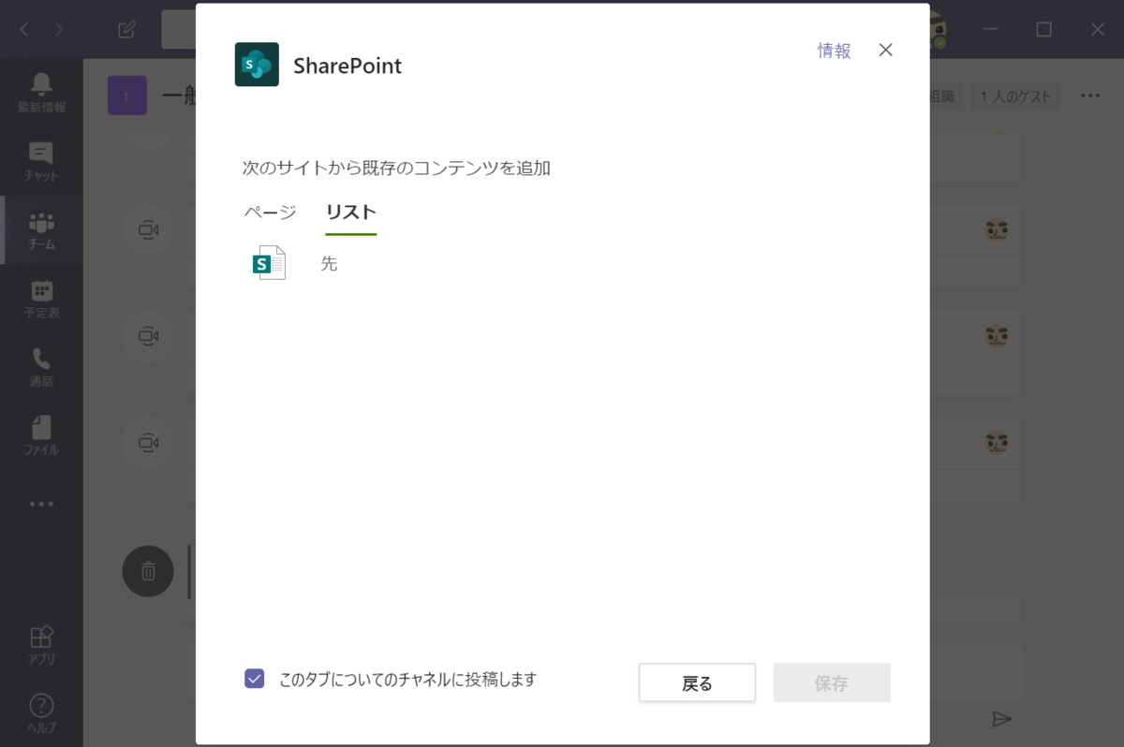
Task: Select the リスト tab
Action: point(351,212)
